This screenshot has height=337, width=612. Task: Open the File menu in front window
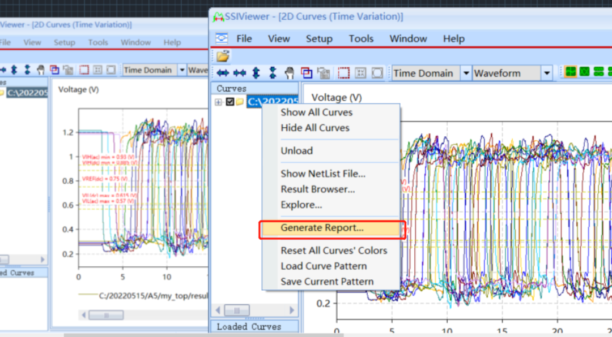pyautogui.click(x=244, y=38)
